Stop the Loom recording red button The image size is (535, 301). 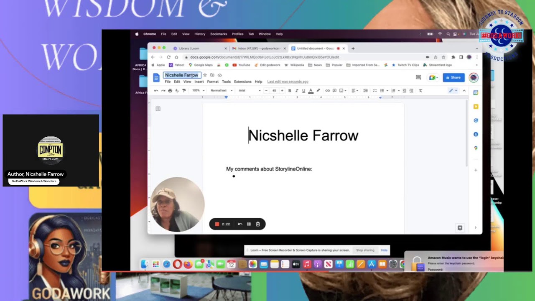[x=217, y=224]
